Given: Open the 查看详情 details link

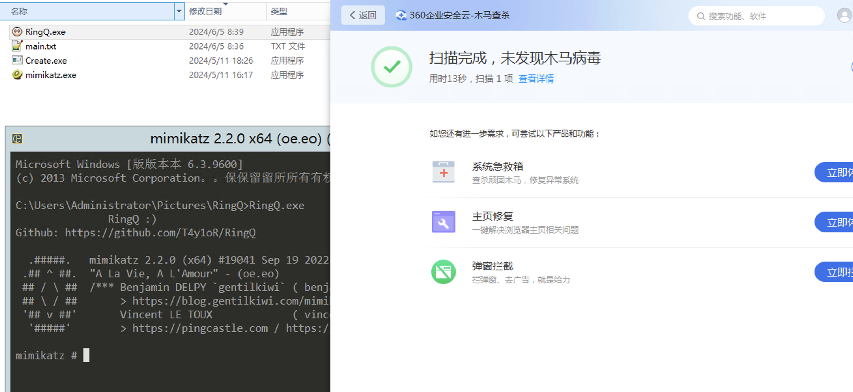Looking at the screenshot, I should pyautogui.click(x=536, y=79).
